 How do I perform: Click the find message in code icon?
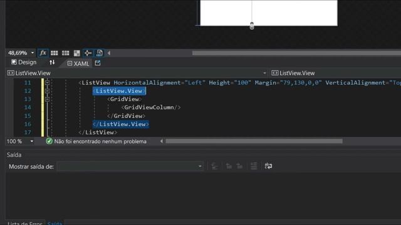coord(214,166)
